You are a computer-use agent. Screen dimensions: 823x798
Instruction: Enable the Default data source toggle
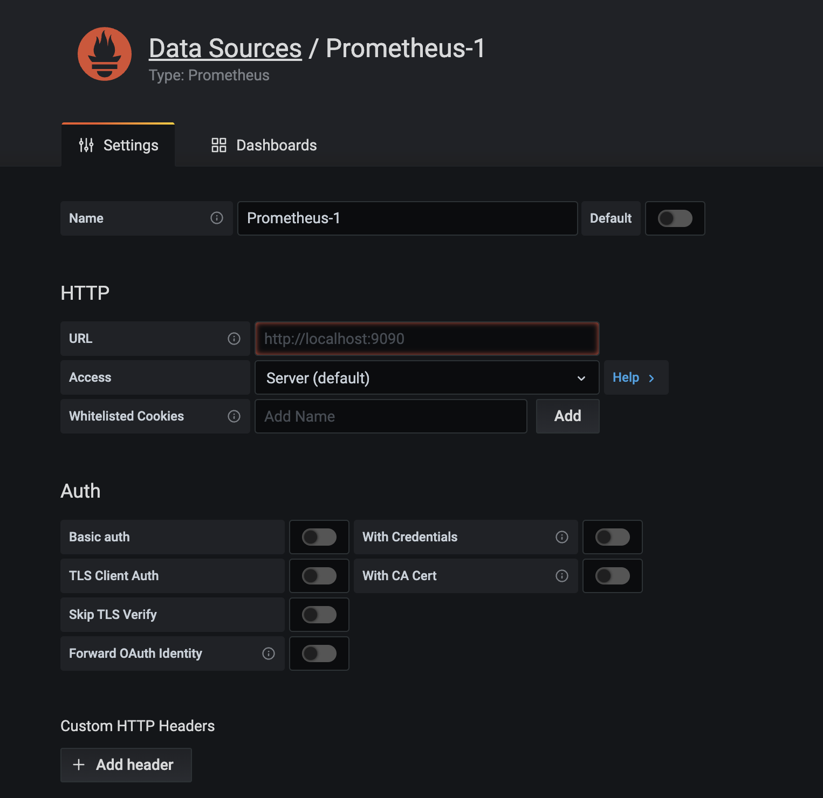[x=675, y=218]
